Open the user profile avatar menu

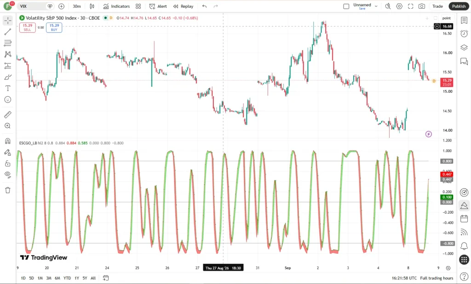8,6
